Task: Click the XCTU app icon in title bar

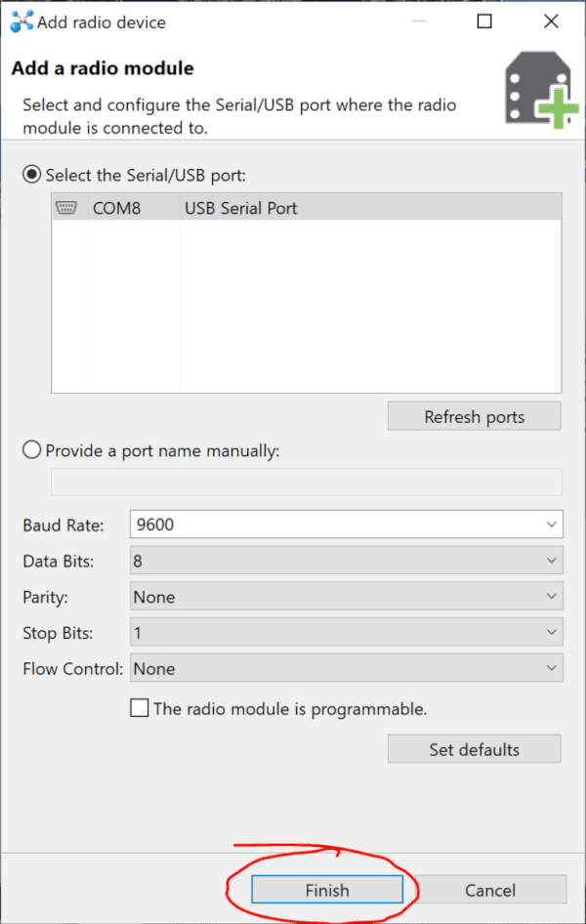Action: point(22,21)
